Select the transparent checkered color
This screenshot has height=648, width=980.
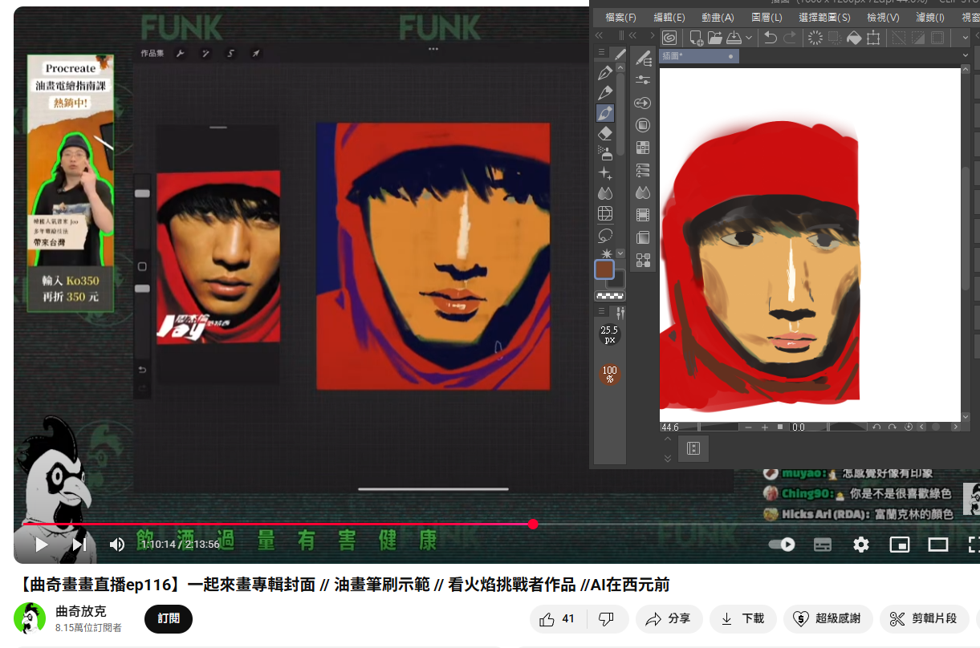tap(609, 295)
